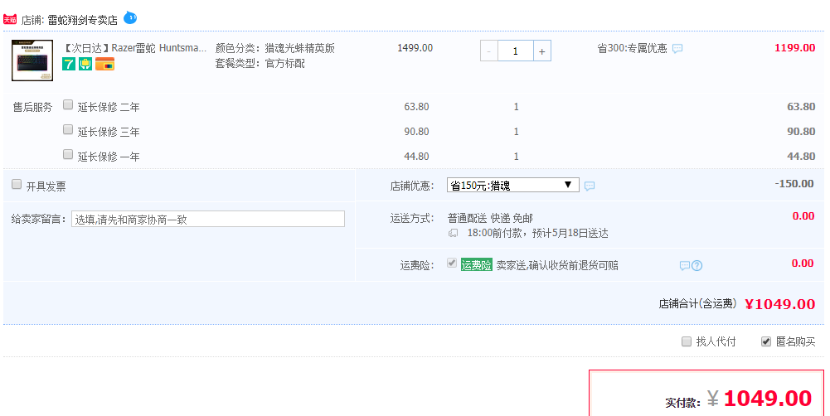Open store link 雷蛇翔剑专卖店

point(82,20)
